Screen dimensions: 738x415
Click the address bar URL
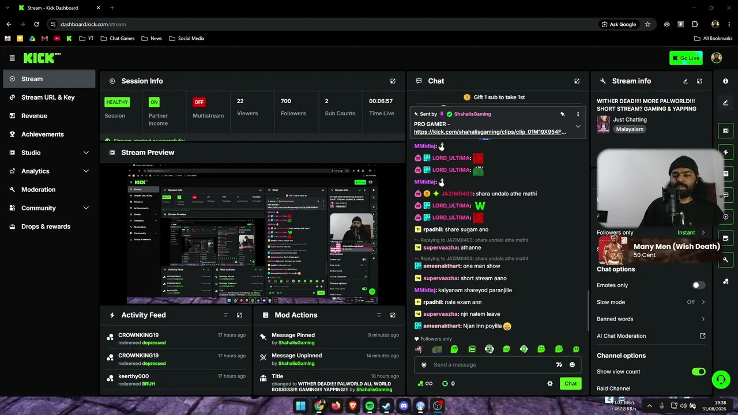coord(93,24)
